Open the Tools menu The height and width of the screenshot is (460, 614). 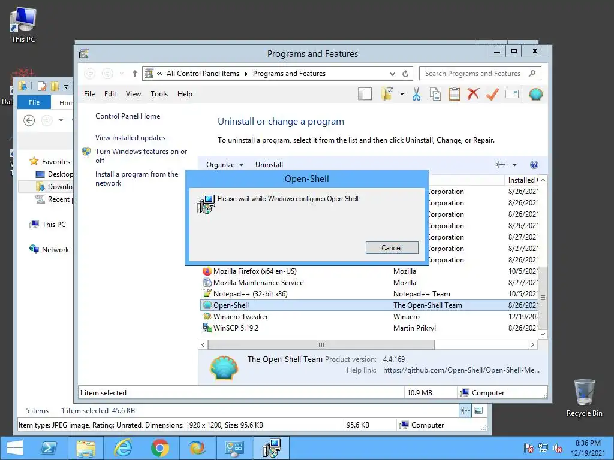[x=159, y=94]
